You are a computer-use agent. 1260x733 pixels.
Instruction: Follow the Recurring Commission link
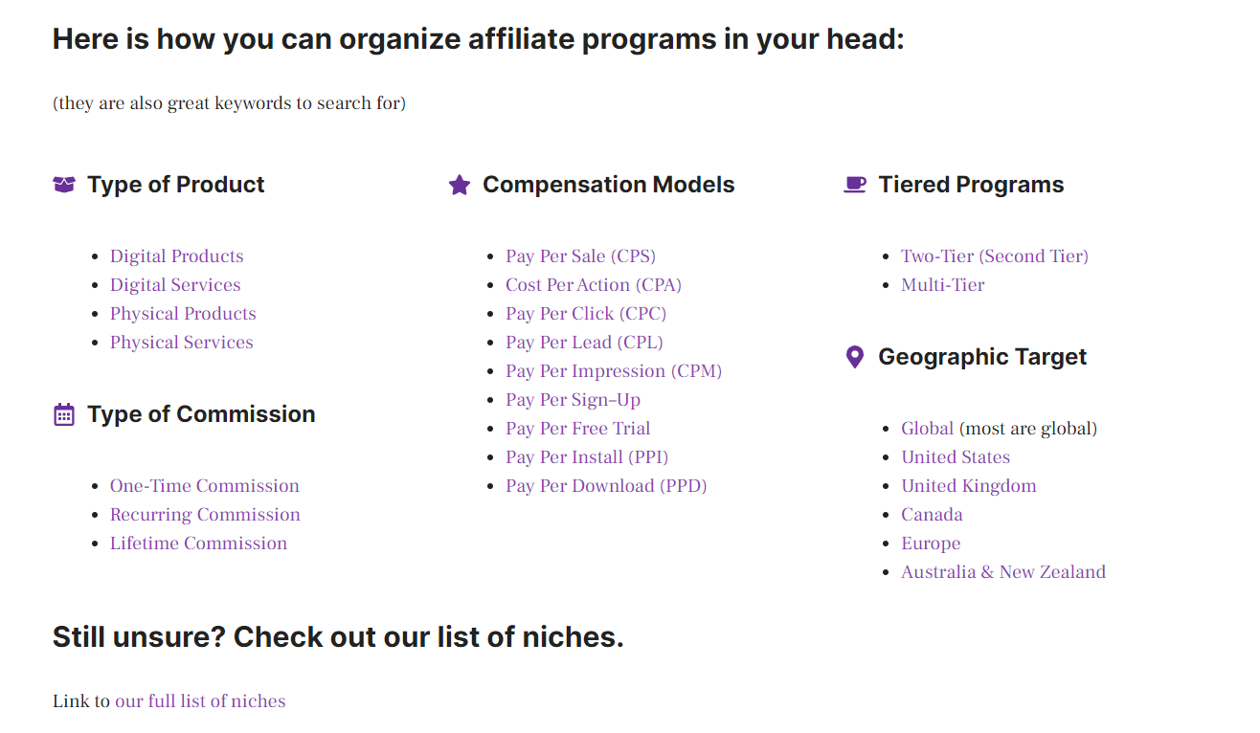205,515
